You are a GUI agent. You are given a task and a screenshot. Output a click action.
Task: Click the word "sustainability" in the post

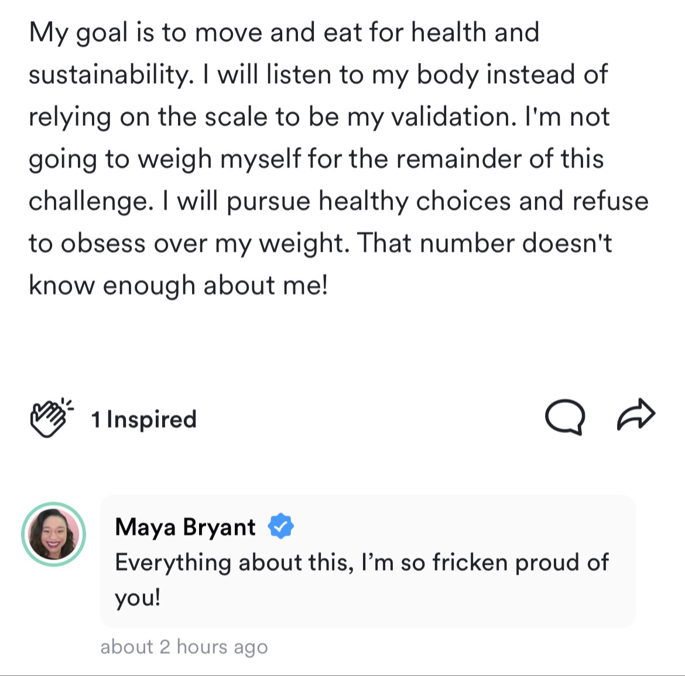(x=110, y=75)
